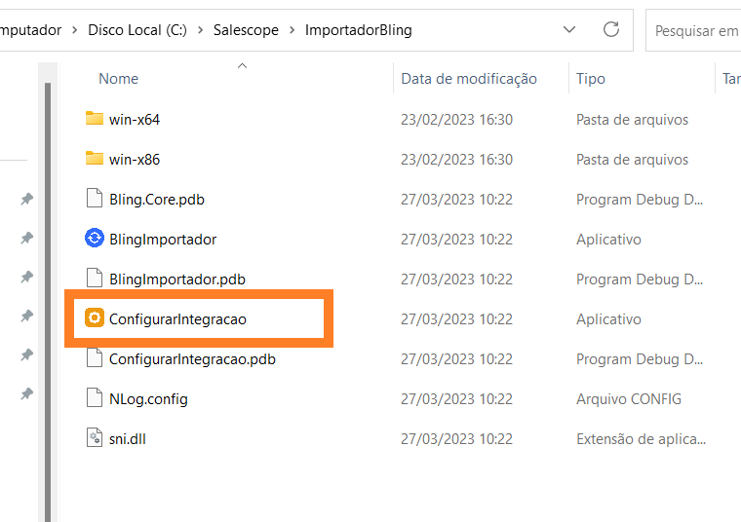Click modification date of win-x64 row
The width and height of the screenshot is (741, 522).
click(457, 120)
